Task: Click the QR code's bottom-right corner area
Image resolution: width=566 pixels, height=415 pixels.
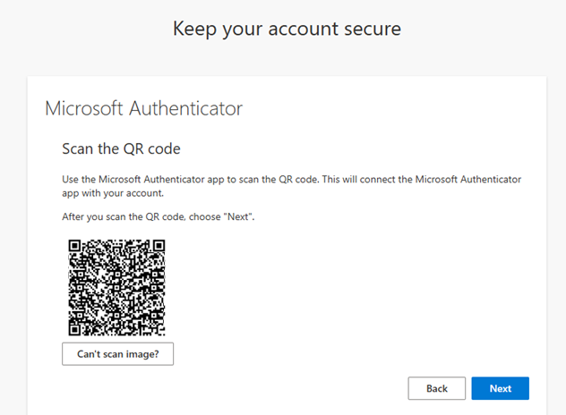Action: click(159, 326)
